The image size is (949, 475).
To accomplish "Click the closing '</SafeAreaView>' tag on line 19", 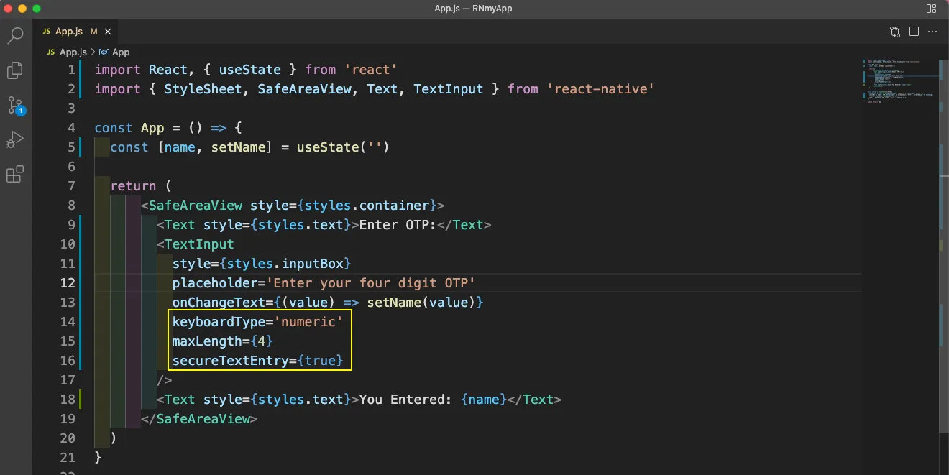I will click(x=199, y=419).
